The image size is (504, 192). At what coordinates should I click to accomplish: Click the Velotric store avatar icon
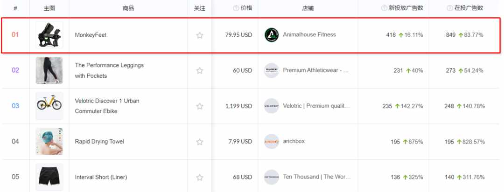point(272,106)
